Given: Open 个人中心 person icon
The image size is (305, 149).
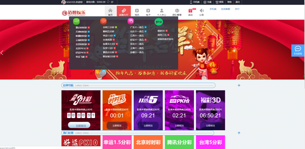Looking at the screenshot, I should 162,11.
